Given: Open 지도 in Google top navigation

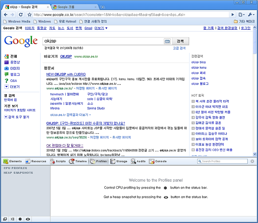Looking at the screenshot, I should (52, 28).
